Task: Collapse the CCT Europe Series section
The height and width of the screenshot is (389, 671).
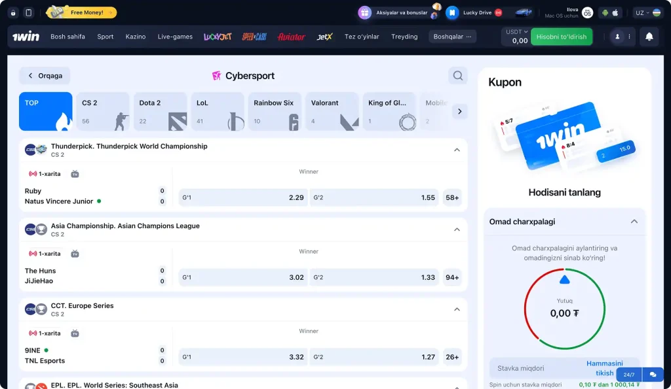Action: 457,309
